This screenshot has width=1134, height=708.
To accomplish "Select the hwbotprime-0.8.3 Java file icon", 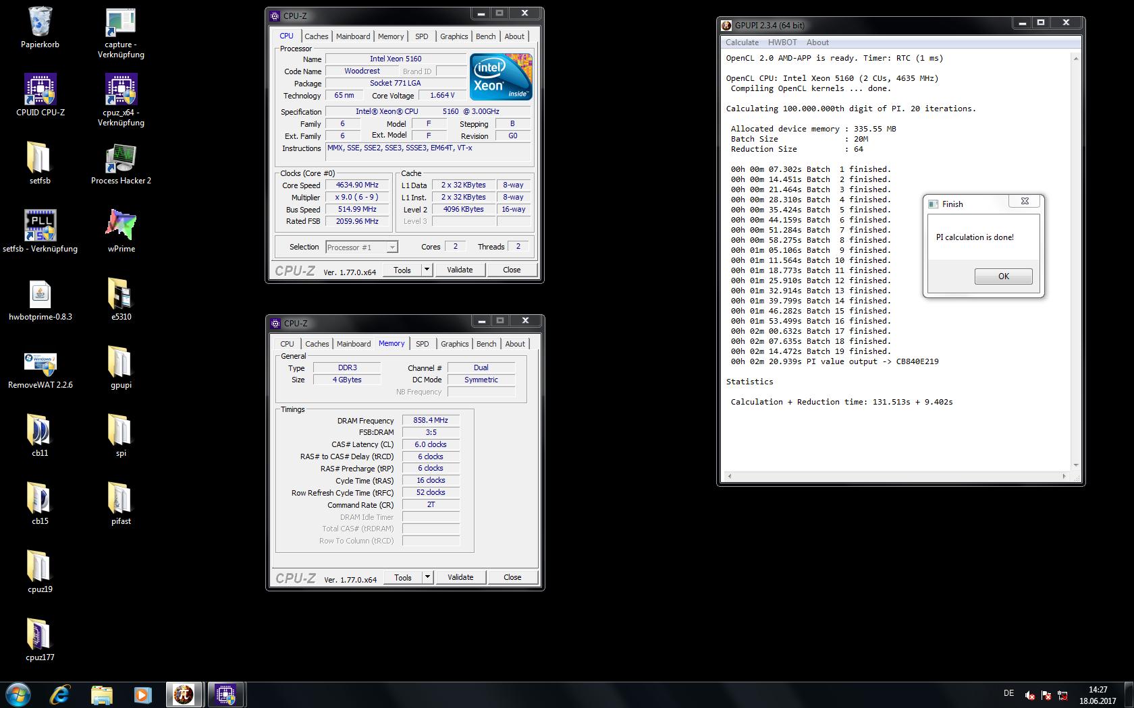I will pos(40,299).
